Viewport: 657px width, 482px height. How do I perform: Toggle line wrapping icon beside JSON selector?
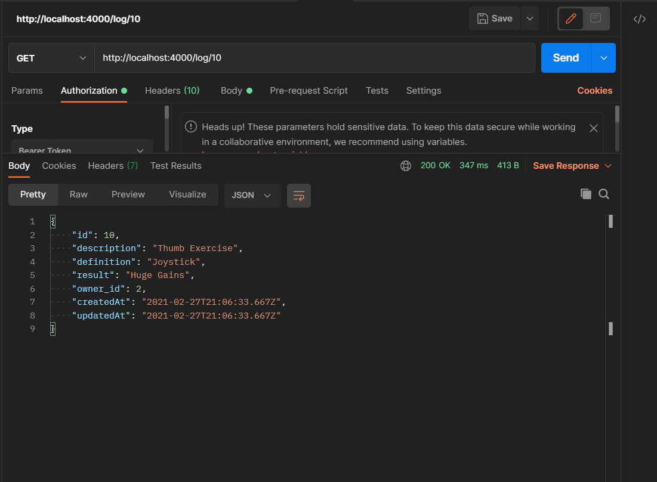[x=298, y=196]
